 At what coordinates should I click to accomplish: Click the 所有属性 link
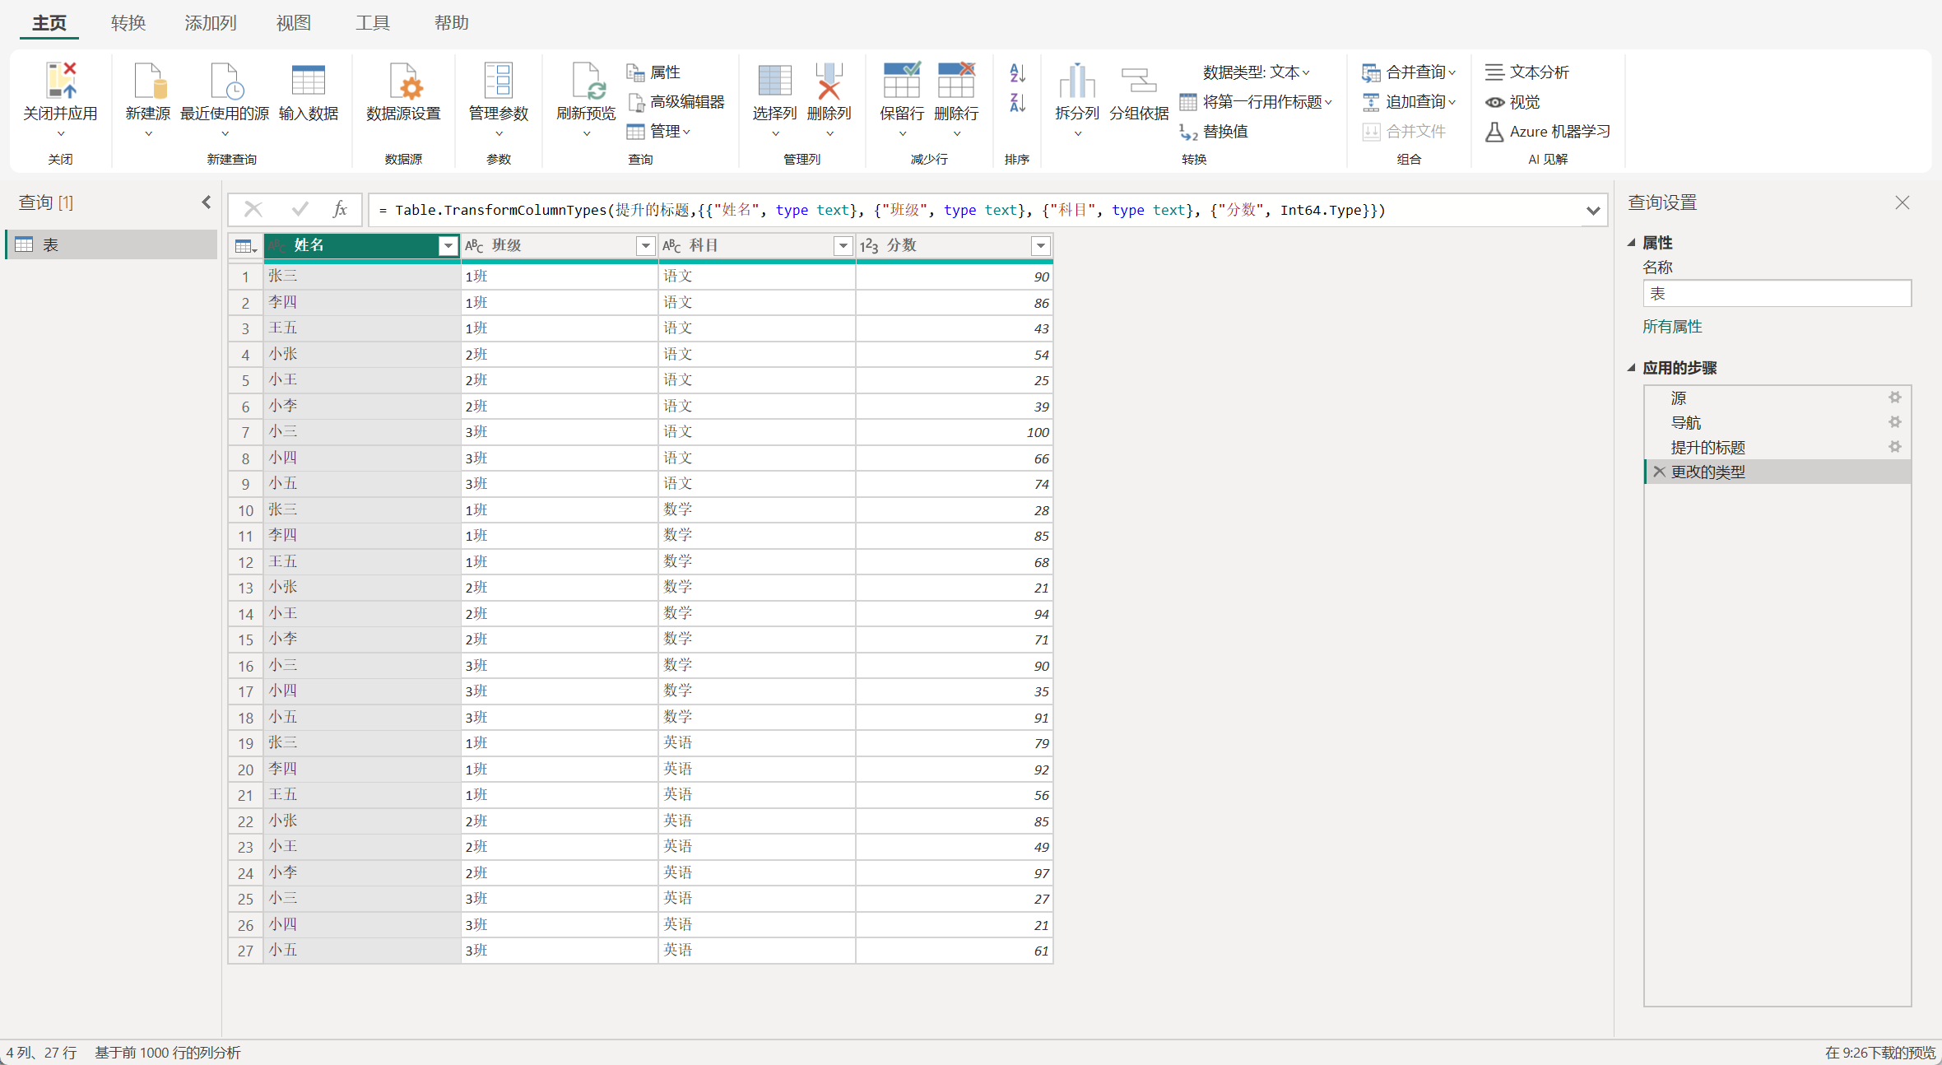(x=1672, y=327)
